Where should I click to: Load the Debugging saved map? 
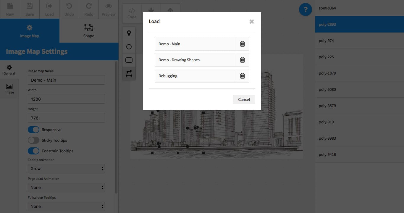[x=195, y=76]
